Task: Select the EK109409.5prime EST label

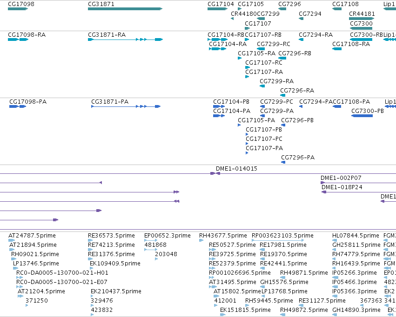Action: click(x=115, y=263)
